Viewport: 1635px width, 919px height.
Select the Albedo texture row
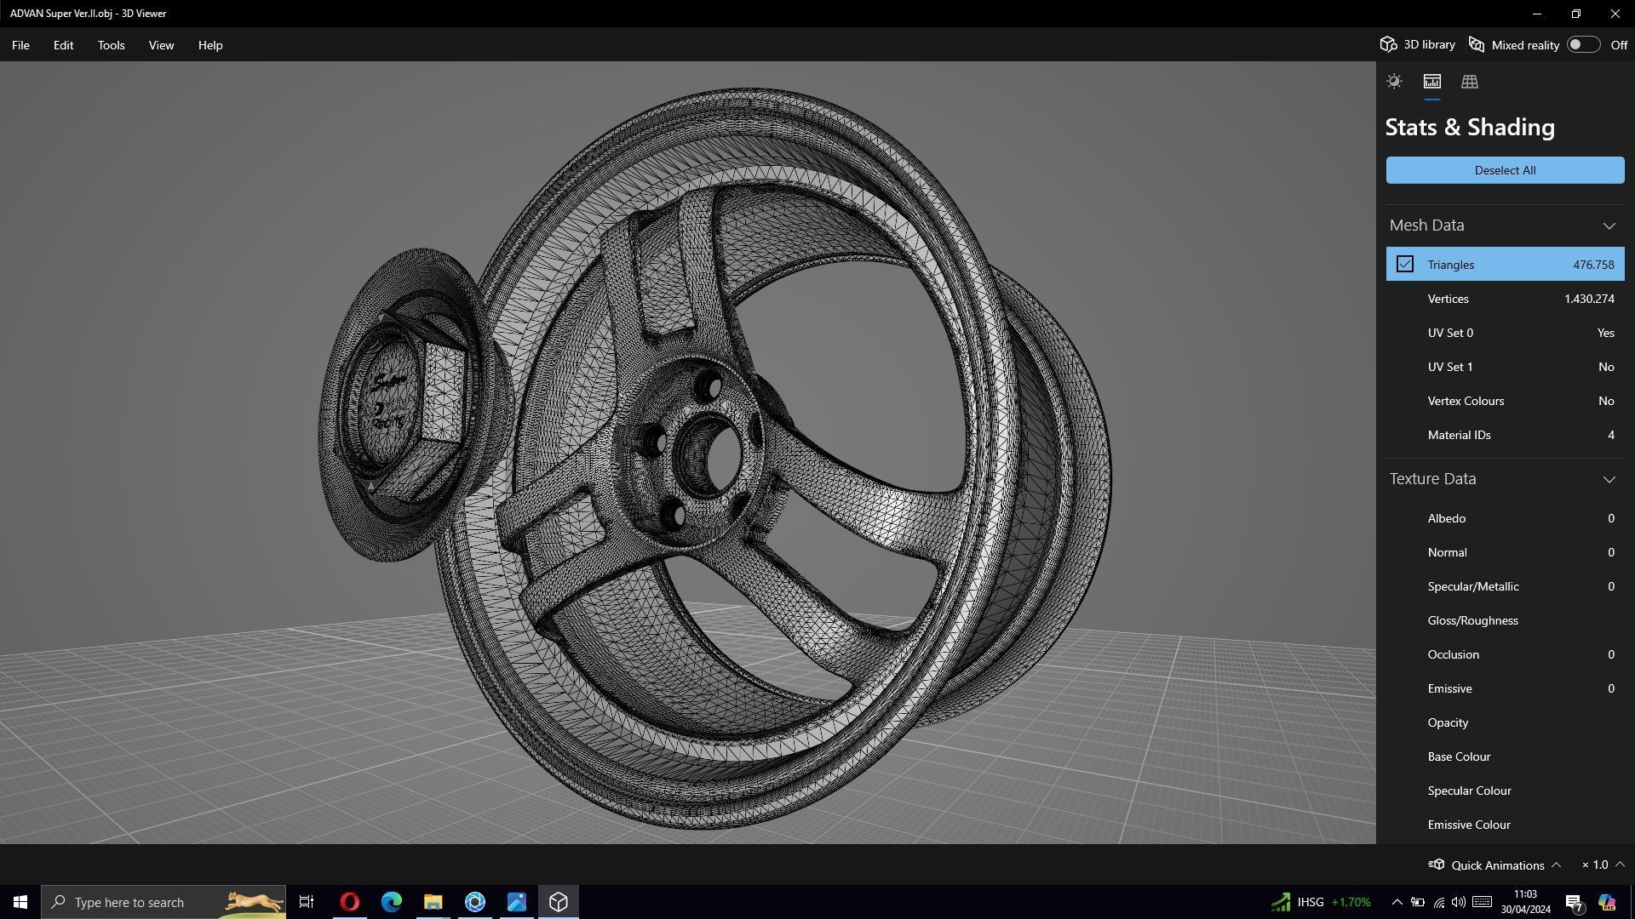coord(1505,518)
